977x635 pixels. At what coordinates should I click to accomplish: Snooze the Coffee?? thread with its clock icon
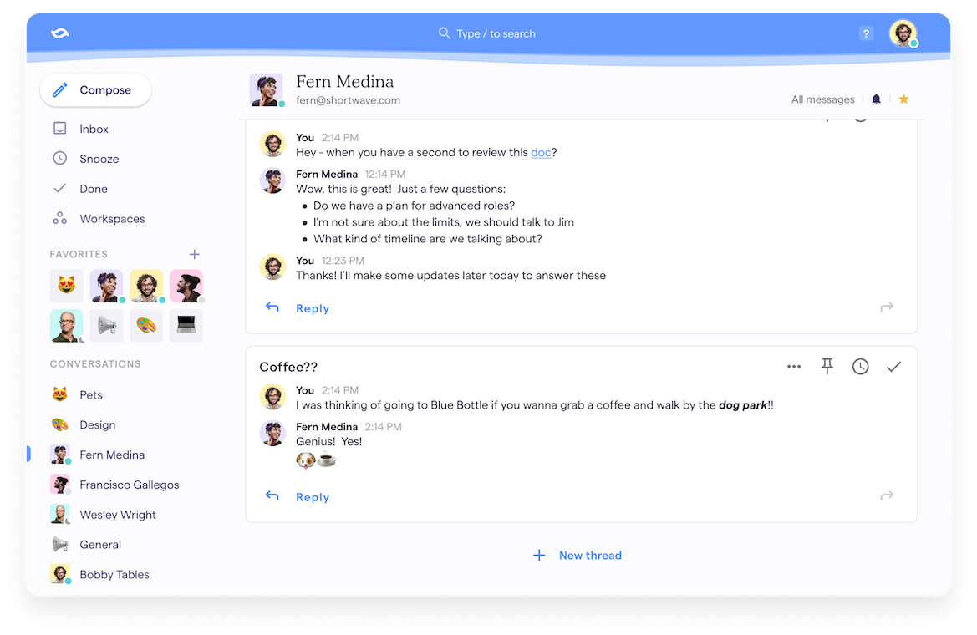(x=860, y=366)
